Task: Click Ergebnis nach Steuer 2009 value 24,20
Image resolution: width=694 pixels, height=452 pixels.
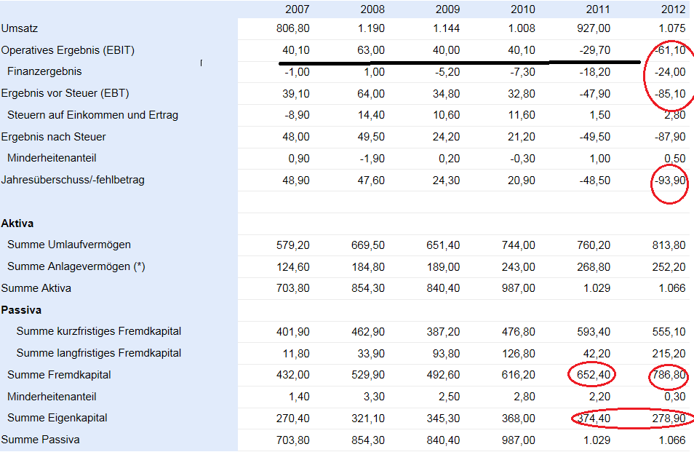Action: (446, 138)
